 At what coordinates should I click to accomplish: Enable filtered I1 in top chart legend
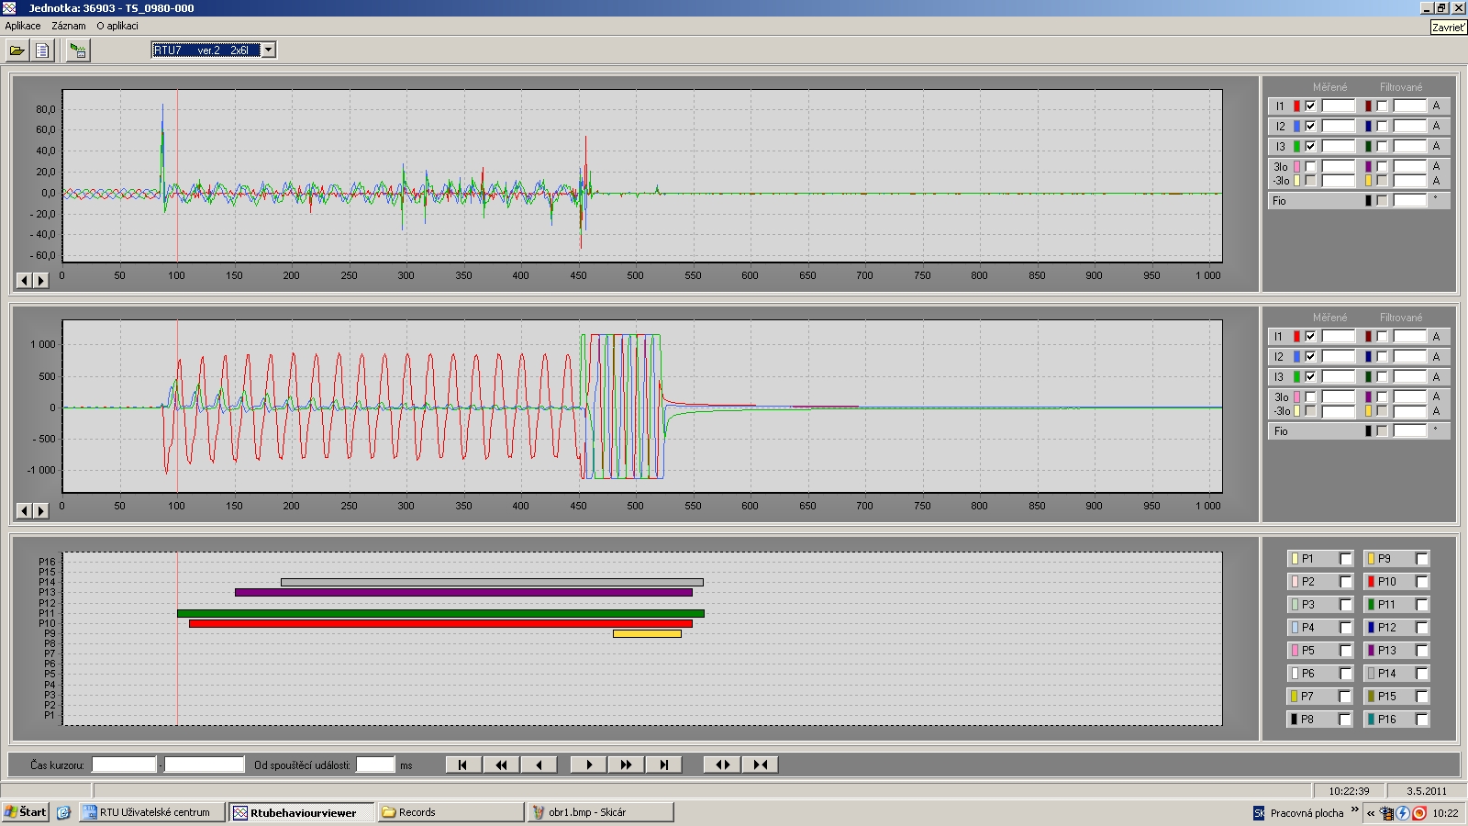point(1382,106)
